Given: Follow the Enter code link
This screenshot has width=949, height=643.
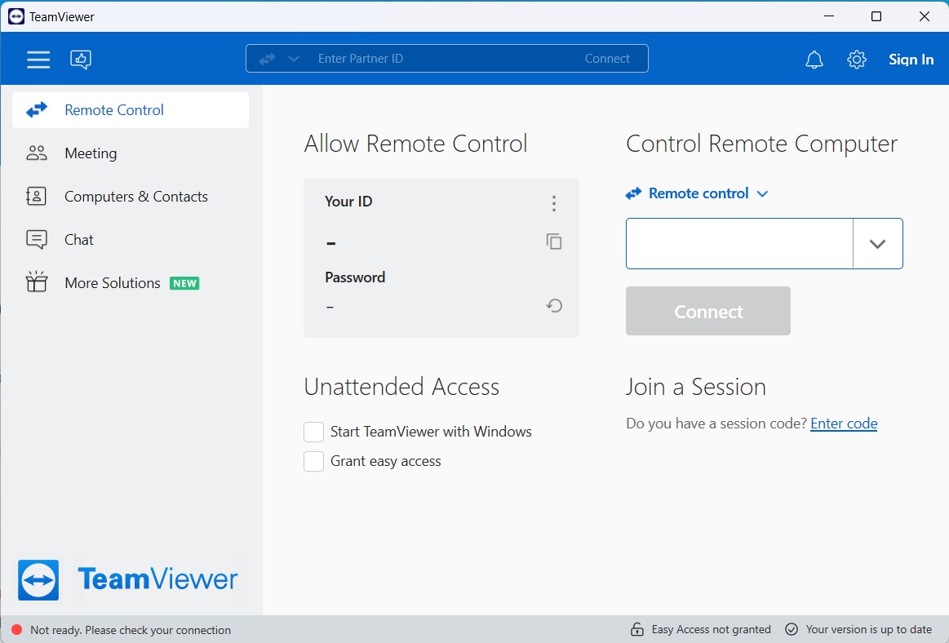Looking at the screenshot, I should pos(844,423).
